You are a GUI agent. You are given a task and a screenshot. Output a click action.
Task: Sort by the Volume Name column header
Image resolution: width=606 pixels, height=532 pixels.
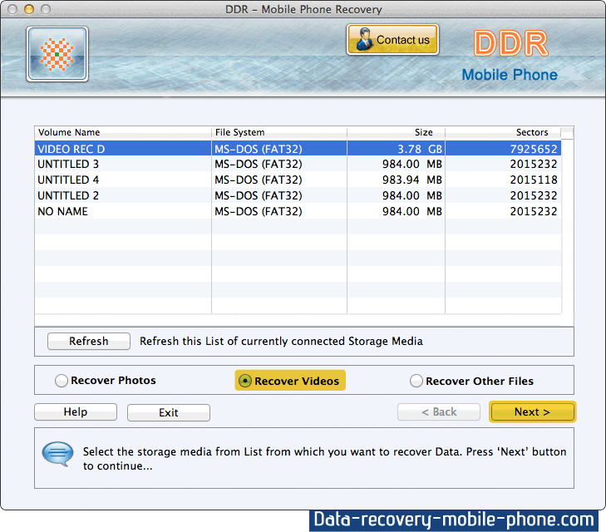[x=122, y=132]
